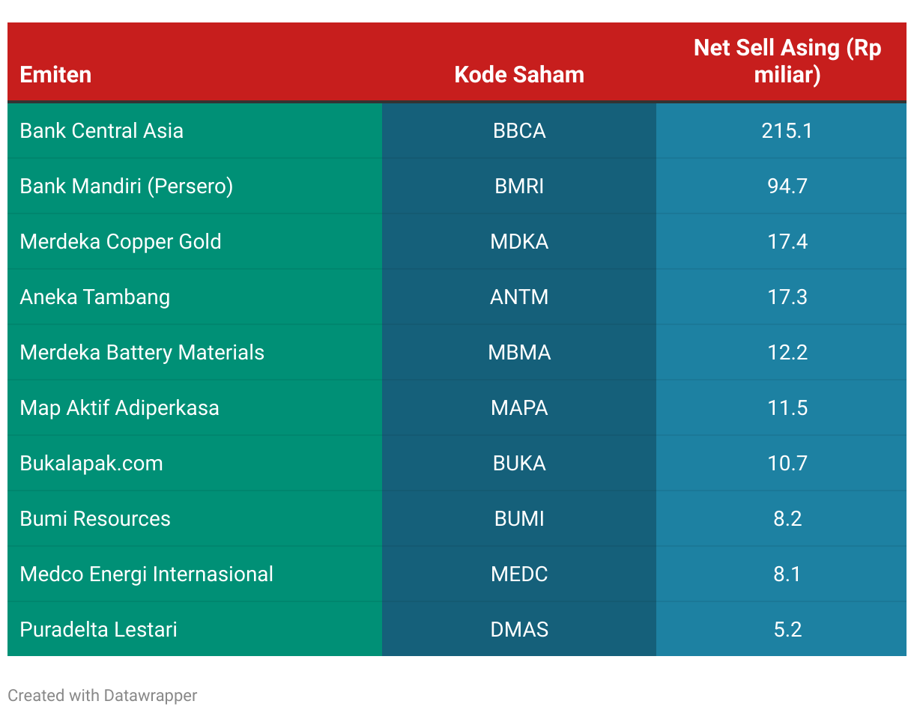Select the Puradelta Lestari cell

coord(195,629)
